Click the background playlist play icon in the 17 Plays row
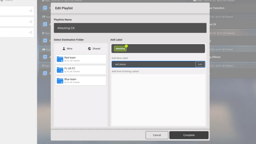This screenshot has width=256, height=144. click(45, 24)
